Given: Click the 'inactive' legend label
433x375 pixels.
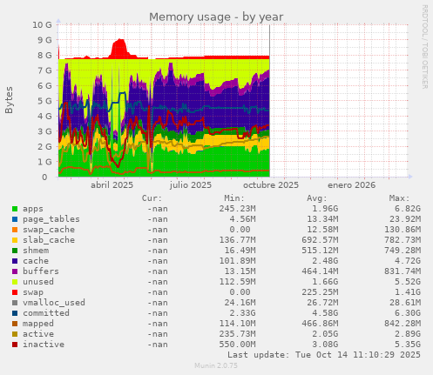Looking at the screenshot, I should (x=44, y=345).
